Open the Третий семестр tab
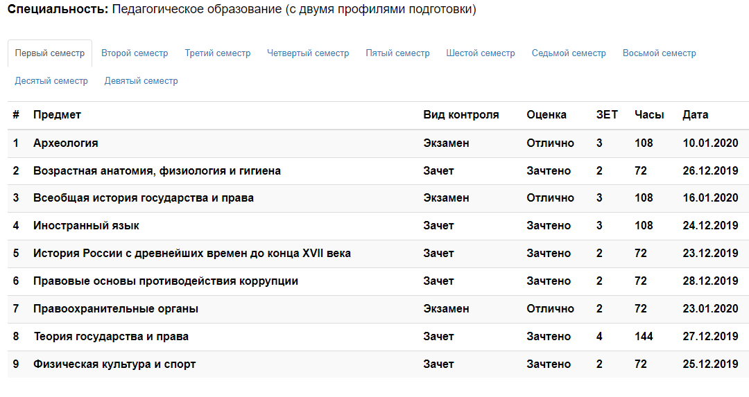749x397 pixels. click(x=217, y=53)
